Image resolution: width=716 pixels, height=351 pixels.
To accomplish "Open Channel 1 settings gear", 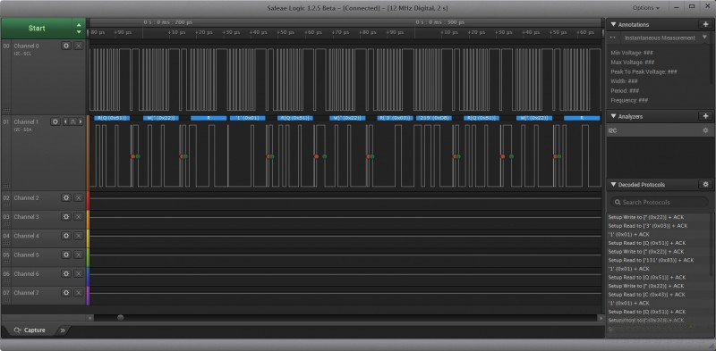I will point(55,121).
